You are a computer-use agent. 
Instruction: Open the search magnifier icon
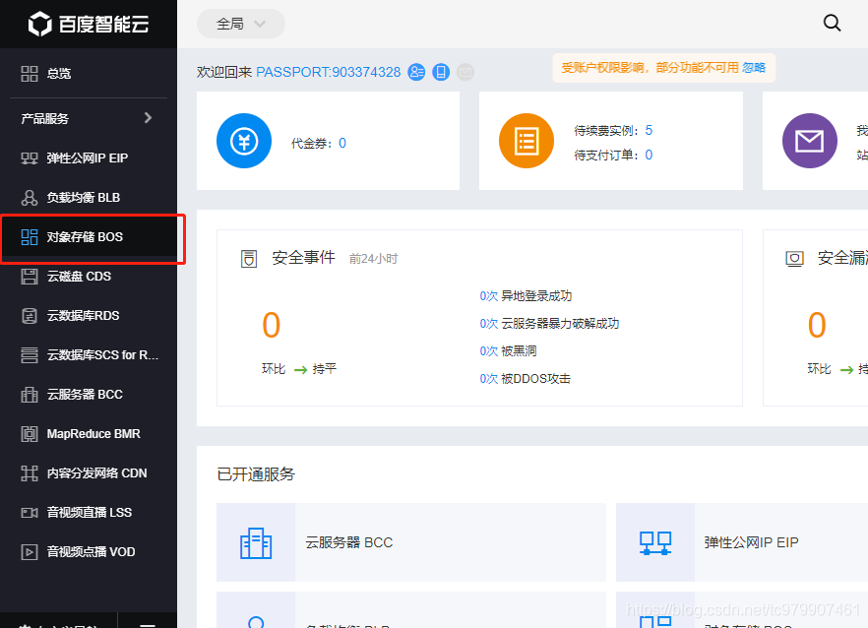click(832, 23)
